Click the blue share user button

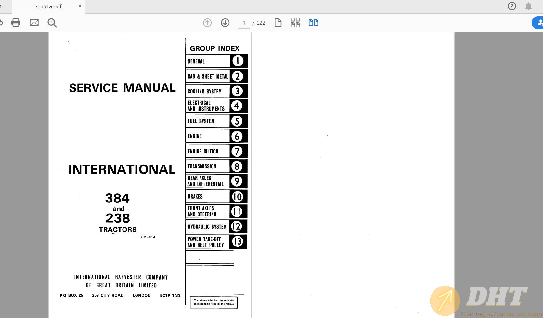click(x=538, y=23)
